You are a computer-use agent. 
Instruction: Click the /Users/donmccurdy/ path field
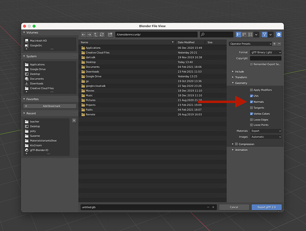[x=156, y=35]
